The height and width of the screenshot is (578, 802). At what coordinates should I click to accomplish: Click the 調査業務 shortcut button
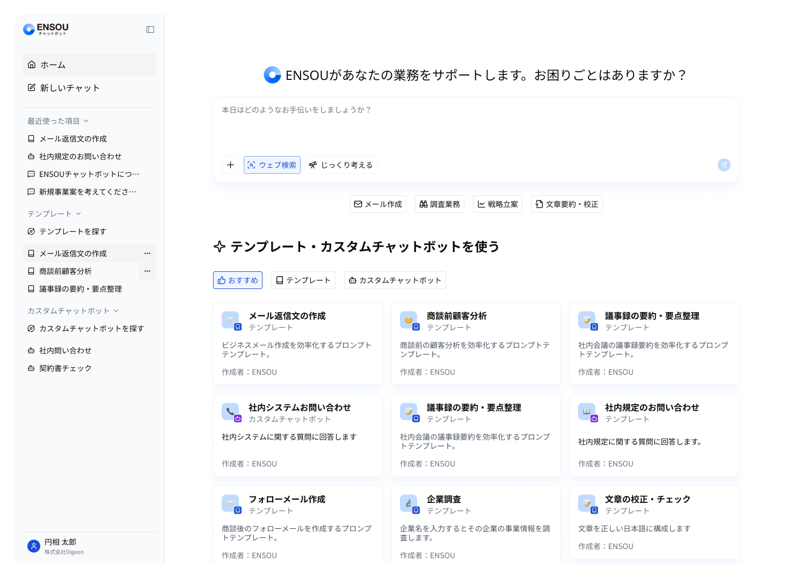click(440, 204)
